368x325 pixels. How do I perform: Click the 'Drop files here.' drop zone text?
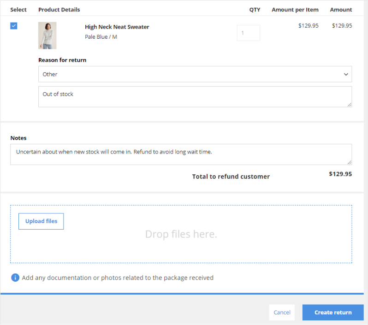(x=181, y=234)
